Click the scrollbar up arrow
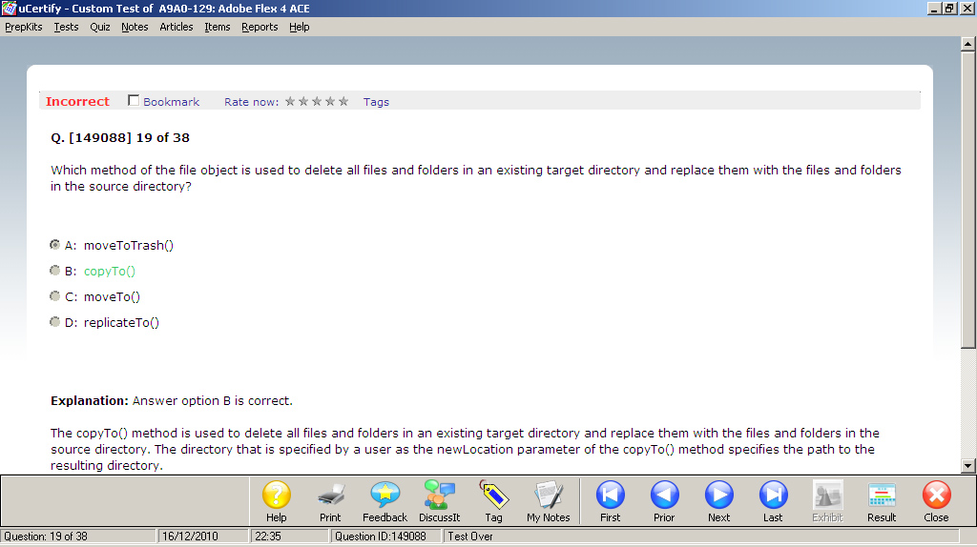The width and height of the screenshot is (977, 547). (x=967, y=44)
